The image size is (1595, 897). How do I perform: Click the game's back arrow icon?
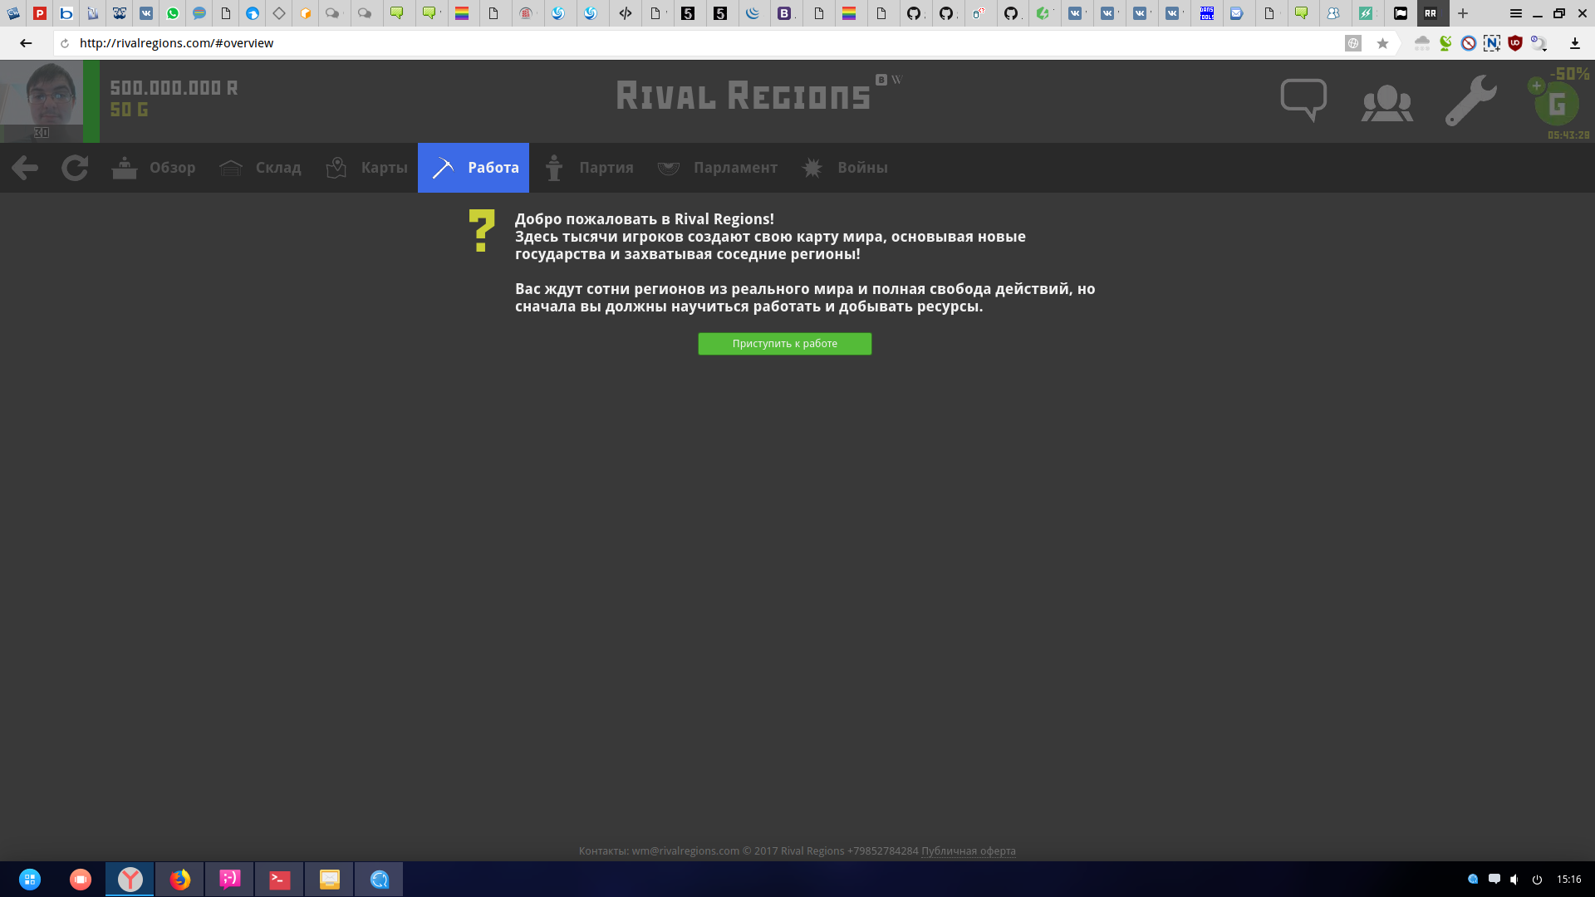pyautogui.click(x=25, y=168)
